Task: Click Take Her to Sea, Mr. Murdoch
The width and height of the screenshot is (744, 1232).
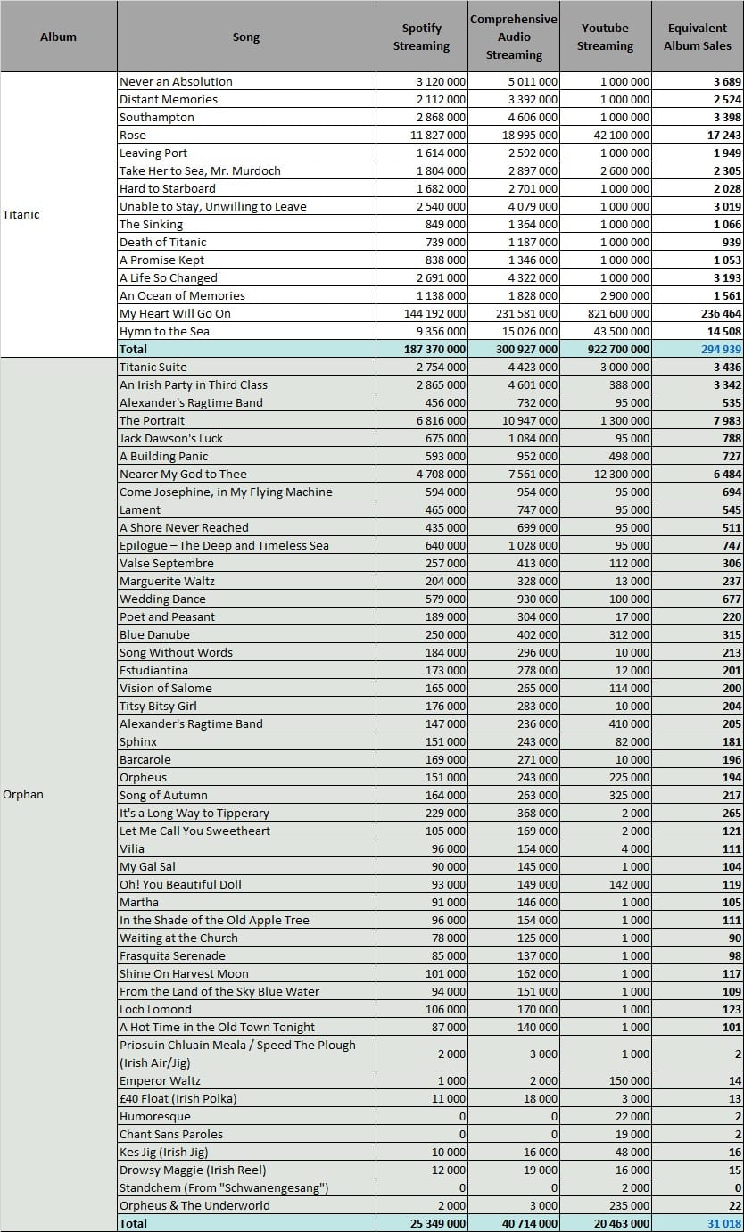Action: click(200, 170)
